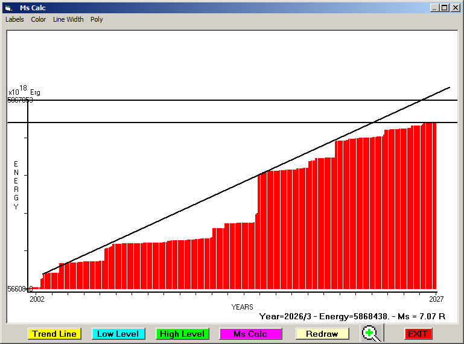Close the Ms Calc window
This screenshot has width=464, height=344.
pos(454,8)
